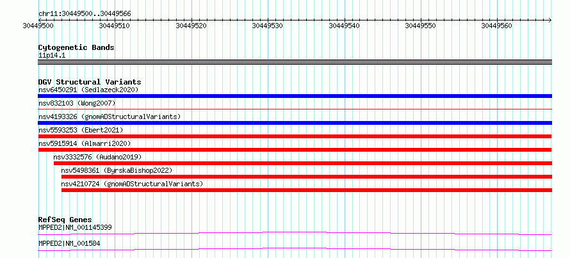This screenshot has width=570, height=258.
Task: Click the nsv6450291 (Sedlazeck2020) blue variant bar
Action: (295, 96)
